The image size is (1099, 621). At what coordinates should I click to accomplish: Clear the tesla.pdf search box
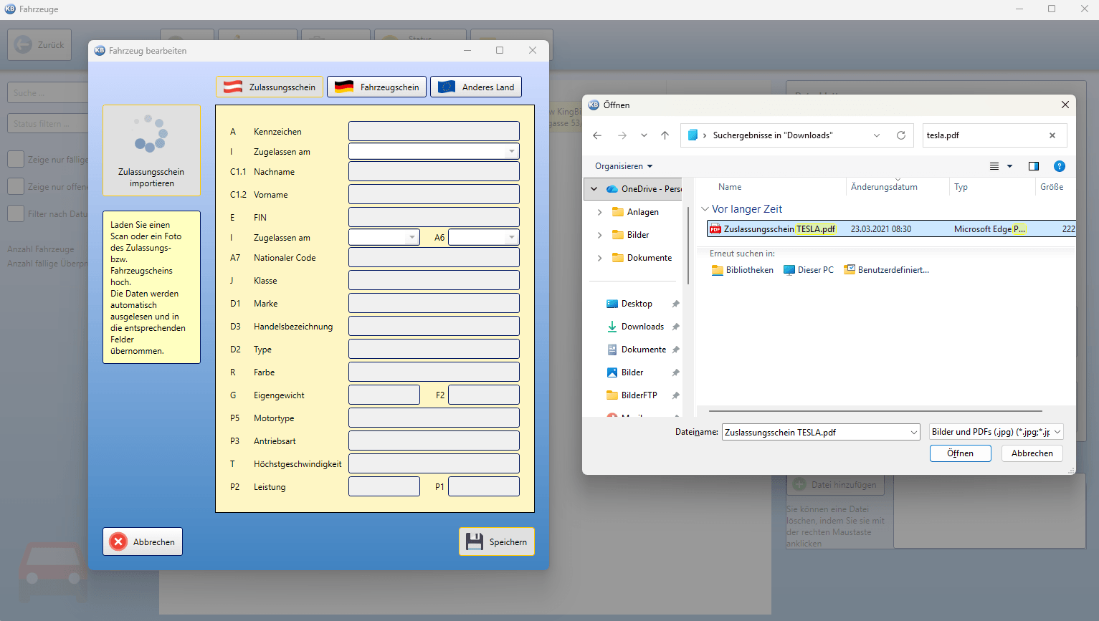[x=1052, y=135]
